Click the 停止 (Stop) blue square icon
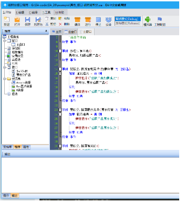Image resolution: width=183 pixels, height=203 pixels. coord(98,20)
